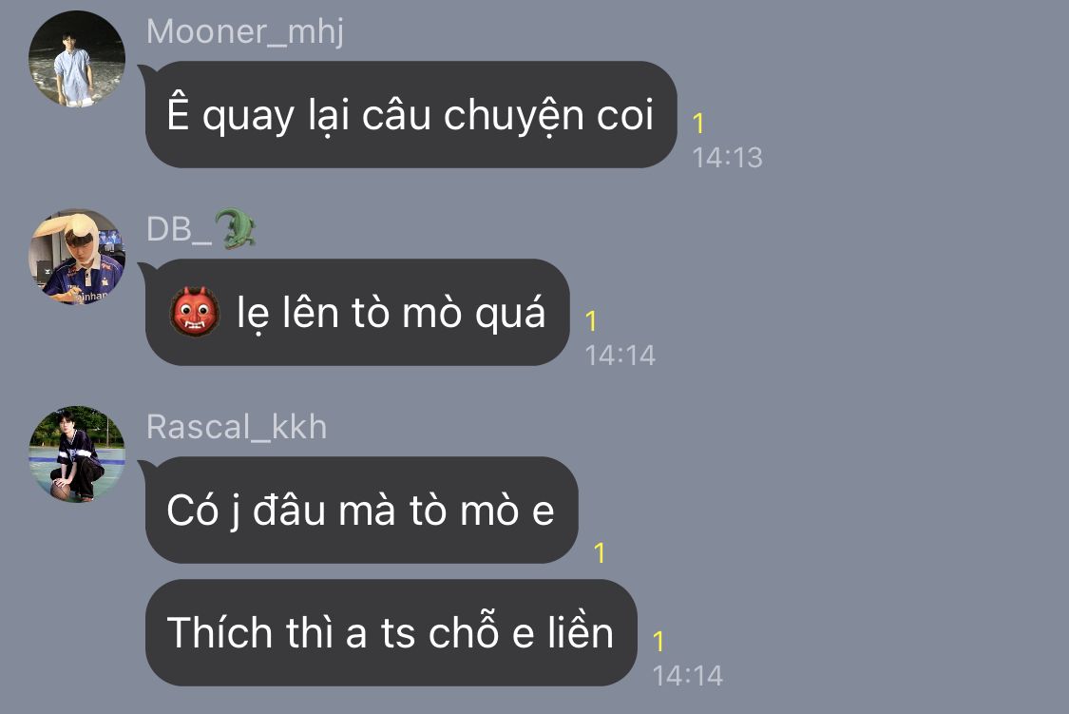Click the 14:14 time under DB_'s message

coord(620,356)
